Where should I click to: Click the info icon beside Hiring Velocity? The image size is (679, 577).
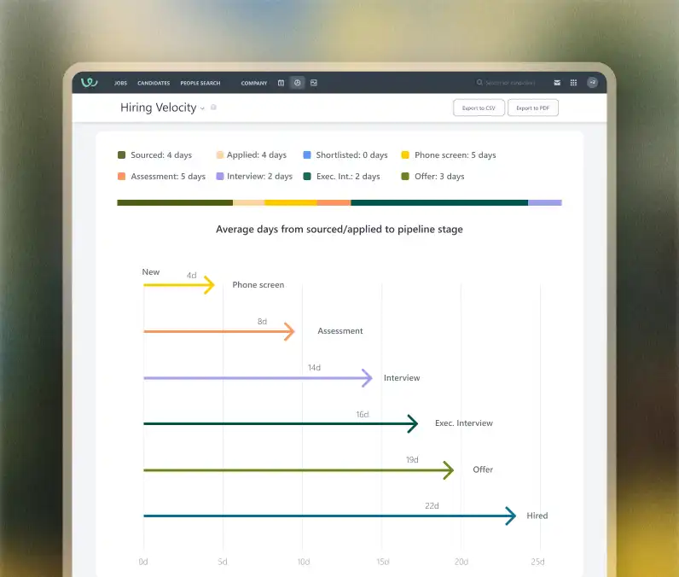[x=213, y=108]
